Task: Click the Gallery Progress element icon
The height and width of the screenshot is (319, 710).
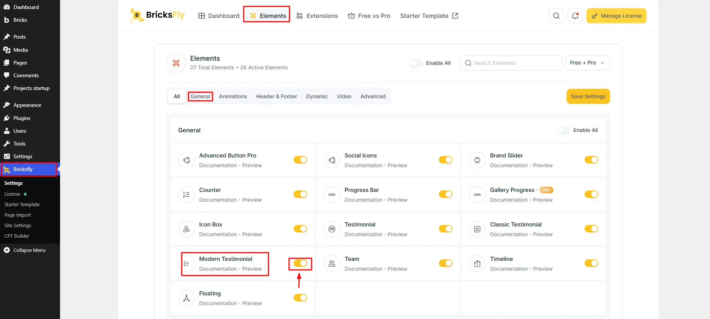Action: (x=477, y=195)
